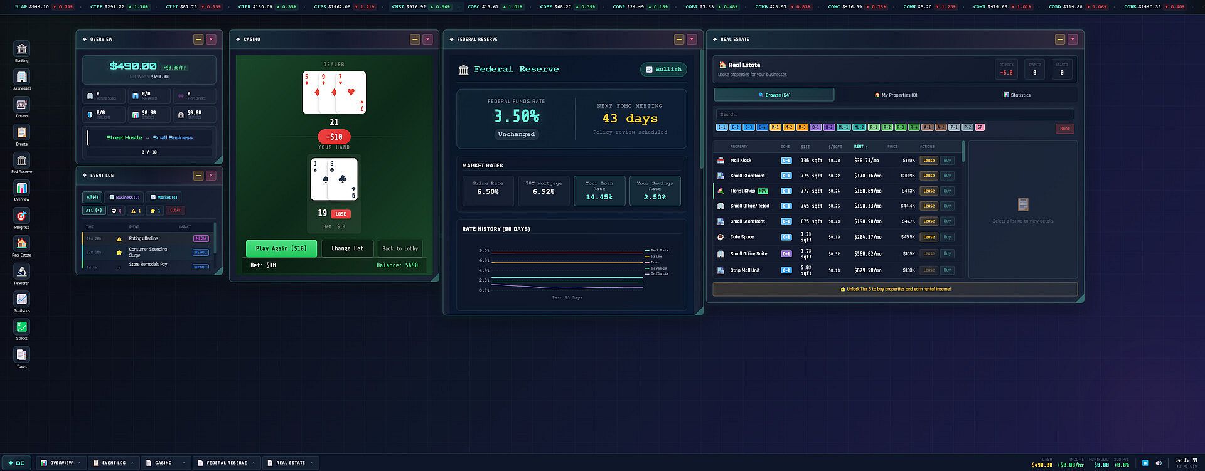Click the Consumer Spending Surge star icon
This screenshot has height=471, width=1205.
tap(119, 252)
